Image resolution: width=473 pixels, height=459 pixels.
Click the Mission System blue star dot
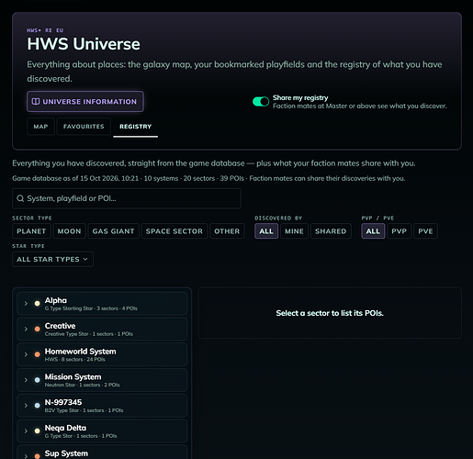pos(38,380)
